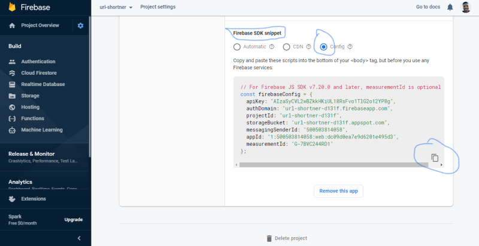The width and height of the screenshot is (479, 246).
Task: Click the trash icon for Delete project
Action: pos(269,238)
